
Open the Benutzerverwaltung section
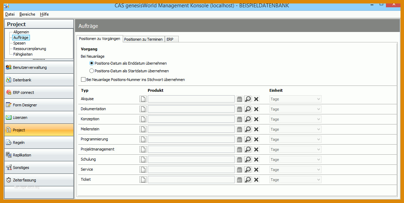coord(39,67)
